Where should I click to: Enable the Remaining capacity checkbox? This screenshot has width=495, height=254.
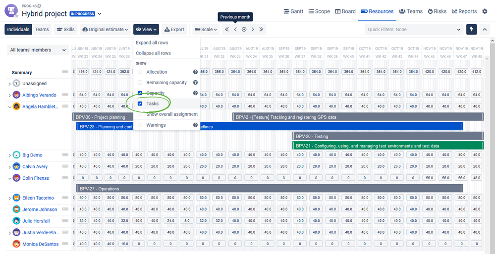(140, 82)
